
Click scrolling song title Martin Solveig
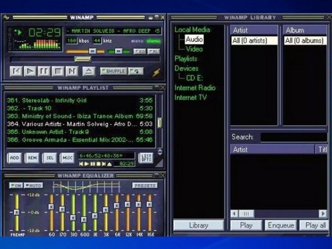coord(113,31)
